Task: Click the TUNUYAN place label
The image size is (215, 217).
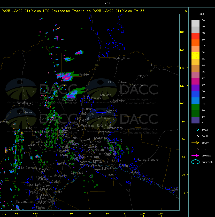Action: click(55, 201)
